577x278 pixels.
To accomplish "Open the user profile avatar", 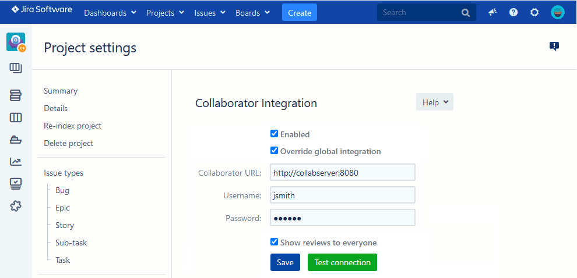I will tap(558, 12).
